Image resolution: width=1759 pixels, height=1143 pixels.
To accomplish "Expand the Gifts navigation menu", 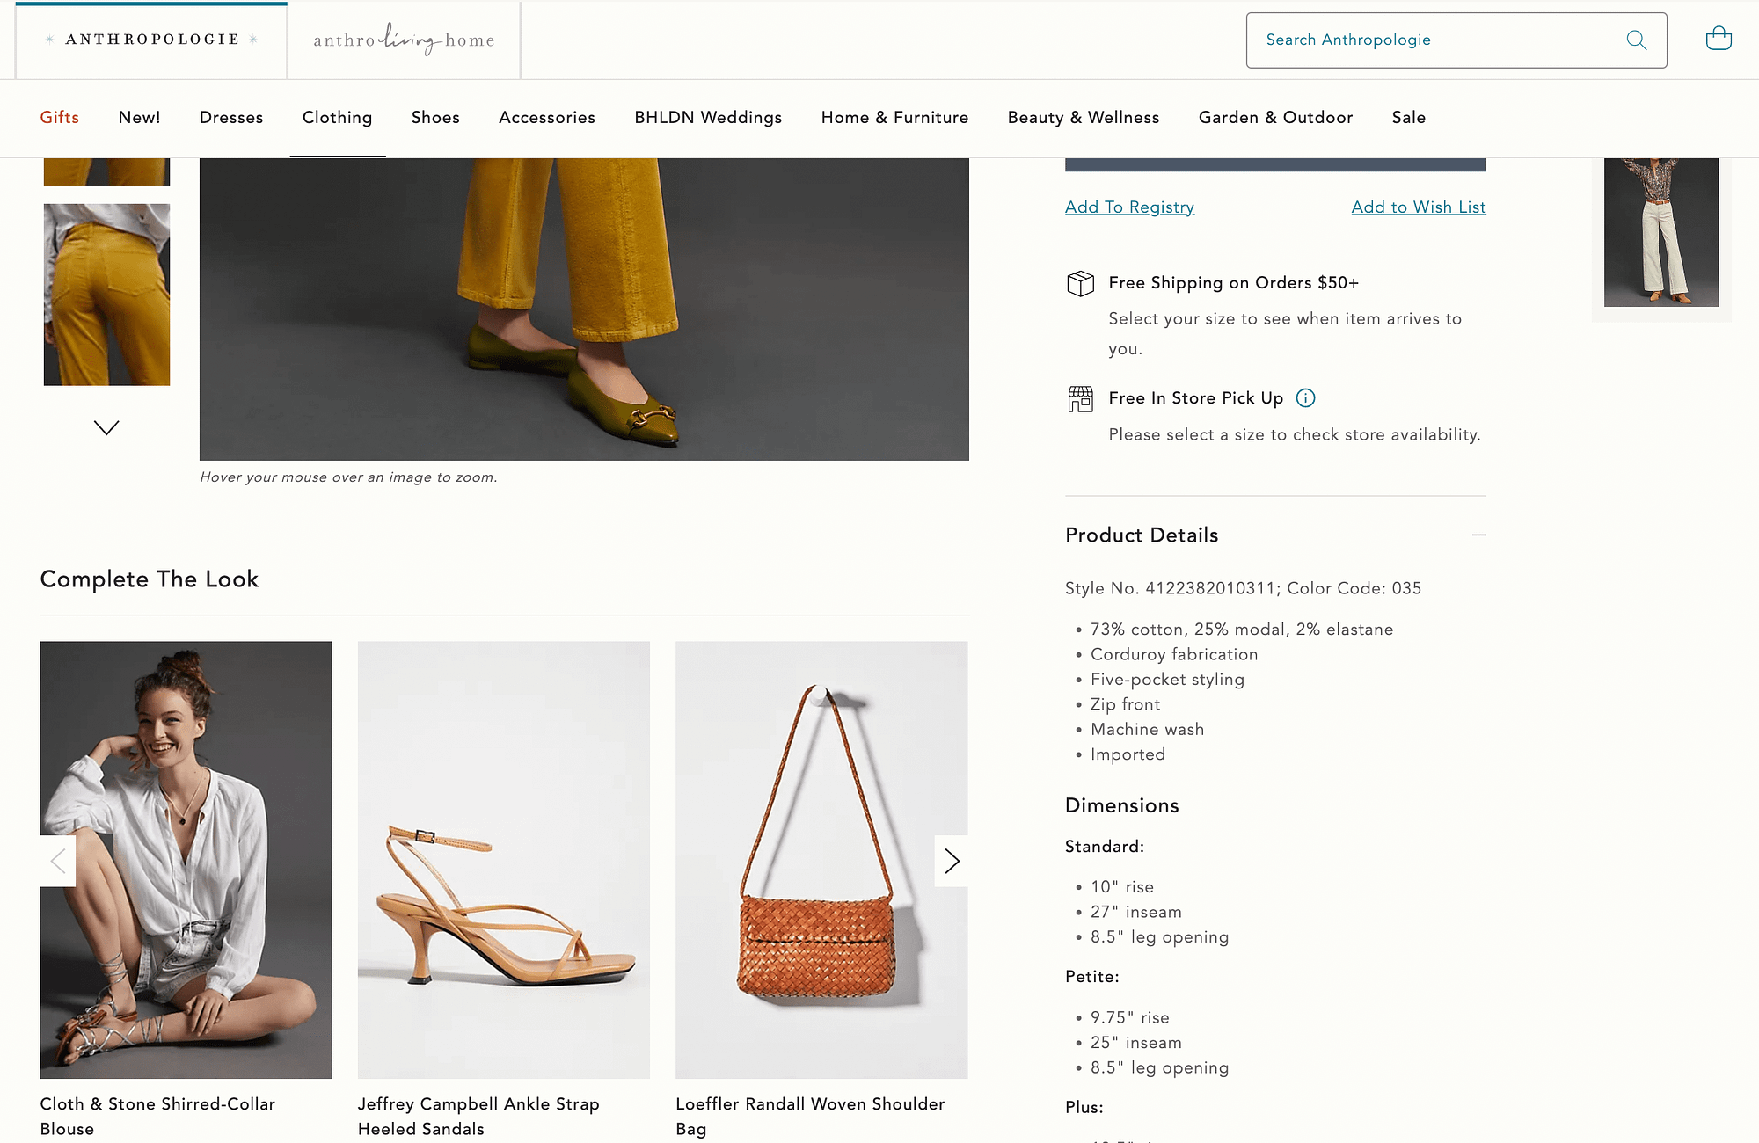I will 59,118.
